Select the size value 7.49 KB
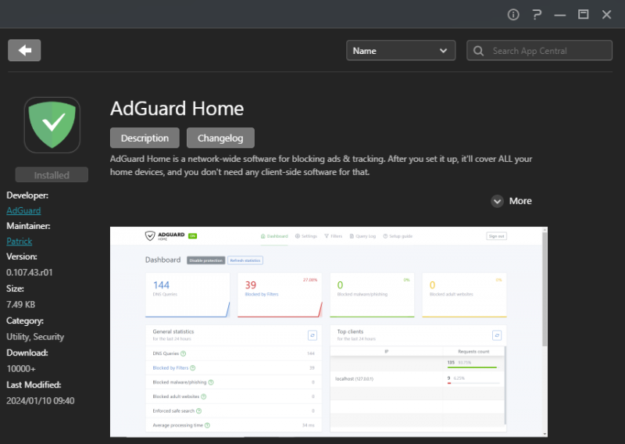 (x=21, y=304)
